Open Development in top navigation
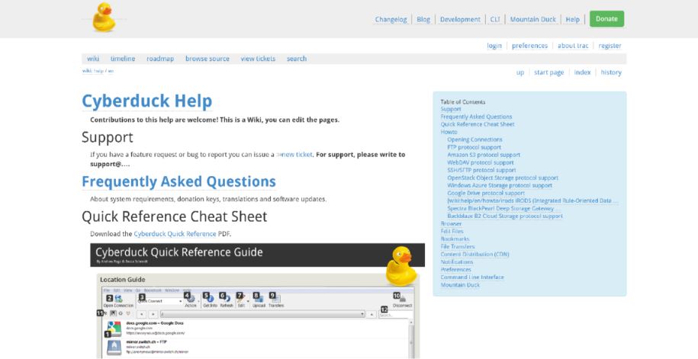698x359 pixels. (460, 19)
